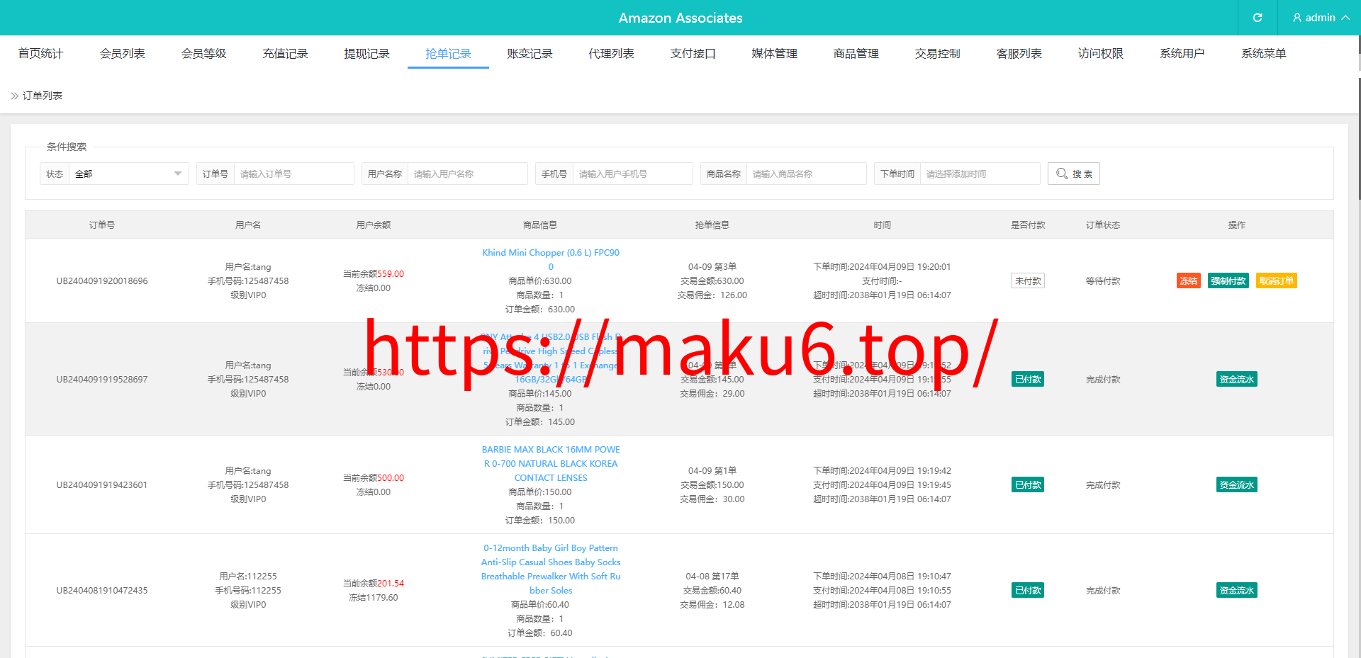
Task: Click order number UB2404081910472435
Action: (x=102, y=591)
